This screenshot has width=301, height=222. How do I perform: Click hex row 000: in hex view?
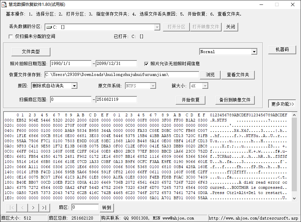pyautogui.click(x=146, y=120)
